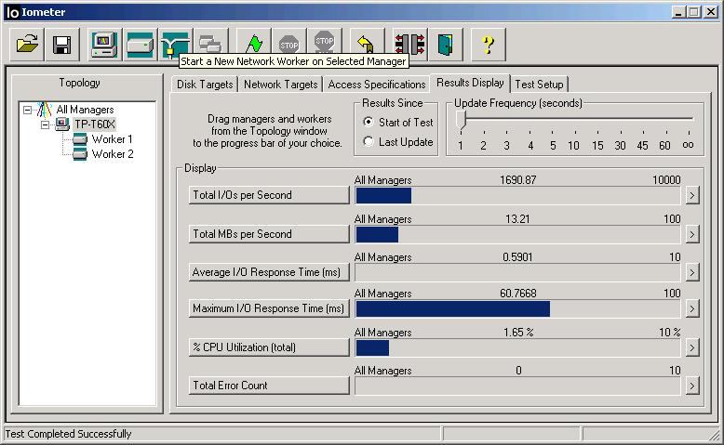Open About Iometer question mark icon
The width and height of the screenshot is (724, 445).
pyautogui.click(x=488, y=45)
